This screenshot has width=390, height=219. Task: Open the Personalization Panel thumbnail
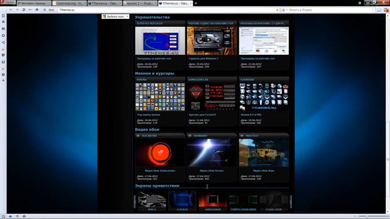click(x=264, y=41)
